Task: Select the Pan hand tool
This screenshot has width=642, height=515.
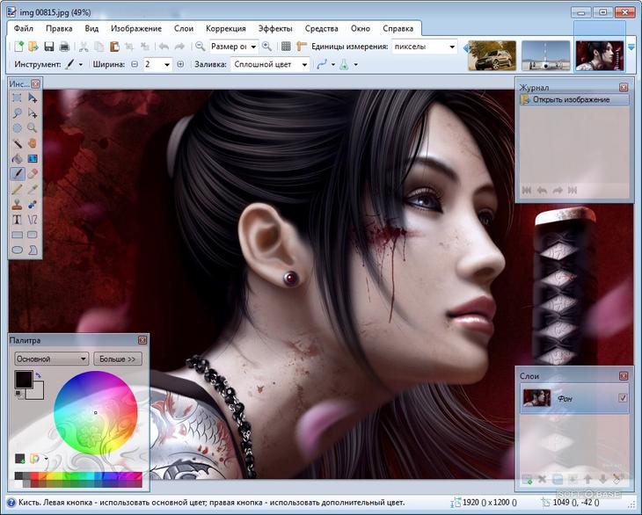Action: pyautogui.click(x=33, y=142)
